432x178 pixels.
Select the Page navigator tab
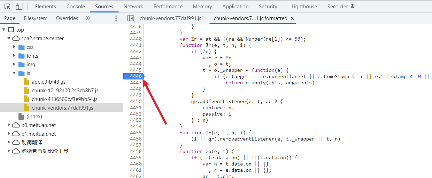coord(10,18)
